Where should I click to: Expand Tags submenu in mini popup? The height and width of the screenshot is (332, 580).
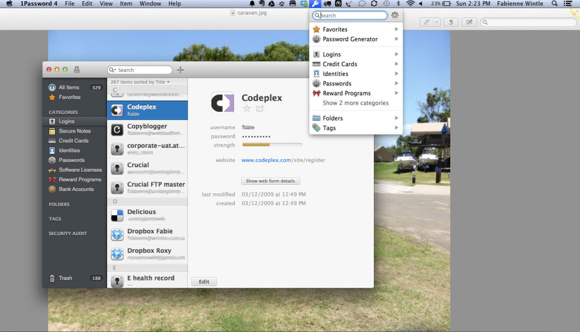(x=356, y=127)
